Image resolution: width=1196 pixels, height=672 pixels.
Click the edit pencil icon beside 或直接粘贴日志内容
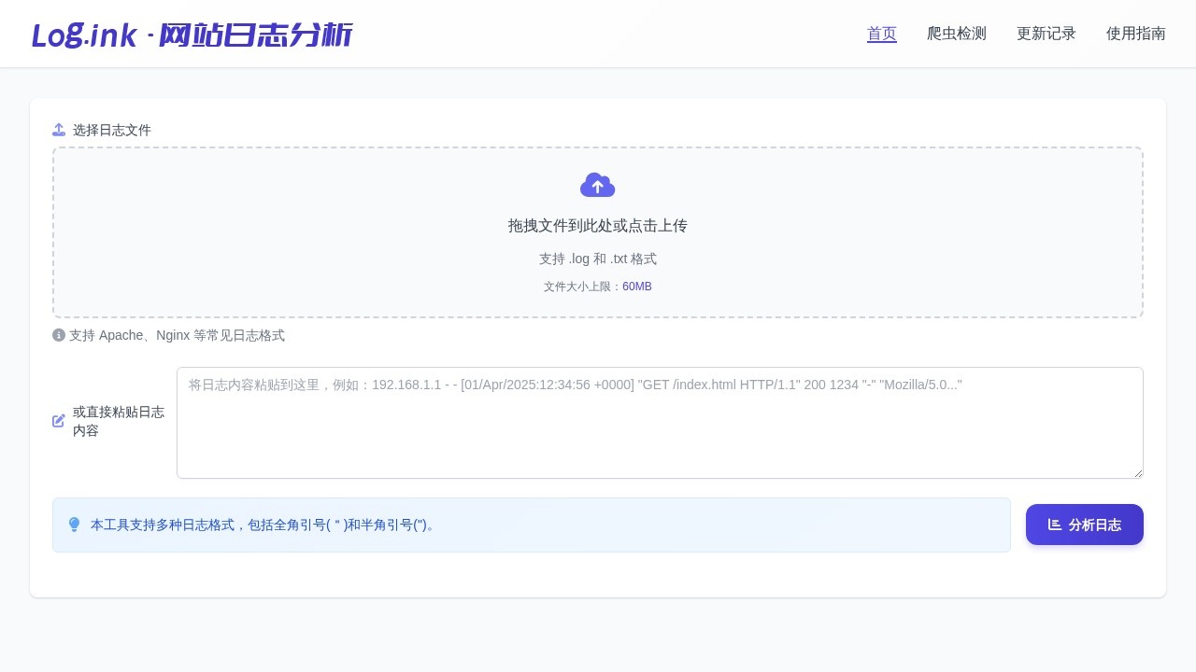tap(59, 421)
